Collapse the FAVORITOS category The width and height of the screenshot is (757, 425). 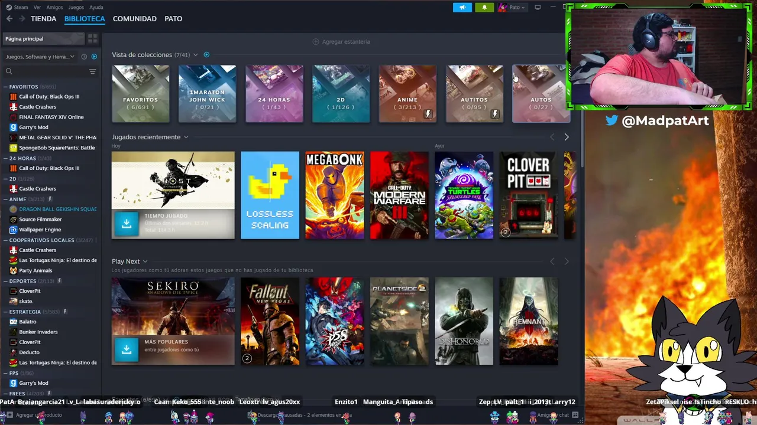point(5,87)
